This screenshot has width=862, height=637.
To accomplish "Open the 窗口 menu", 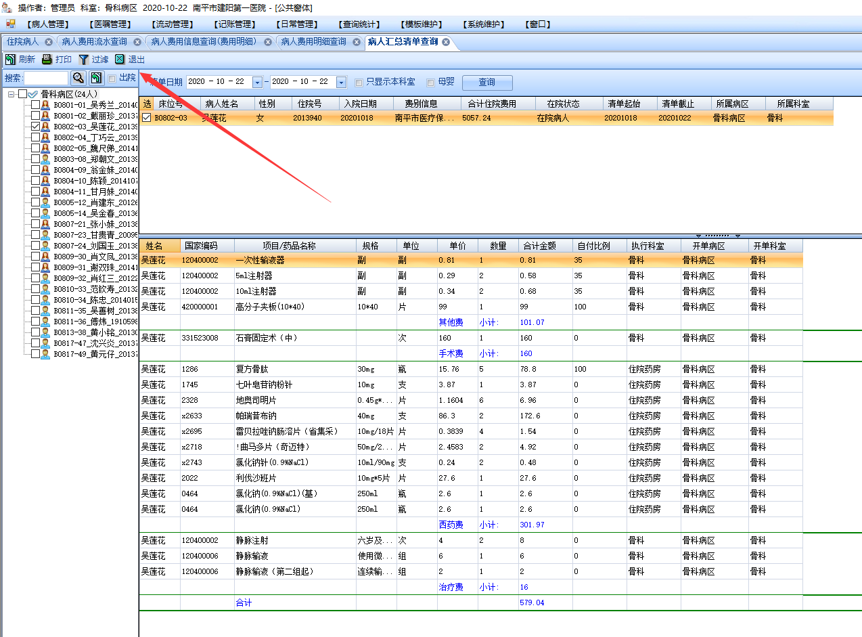I will (538, 24).
